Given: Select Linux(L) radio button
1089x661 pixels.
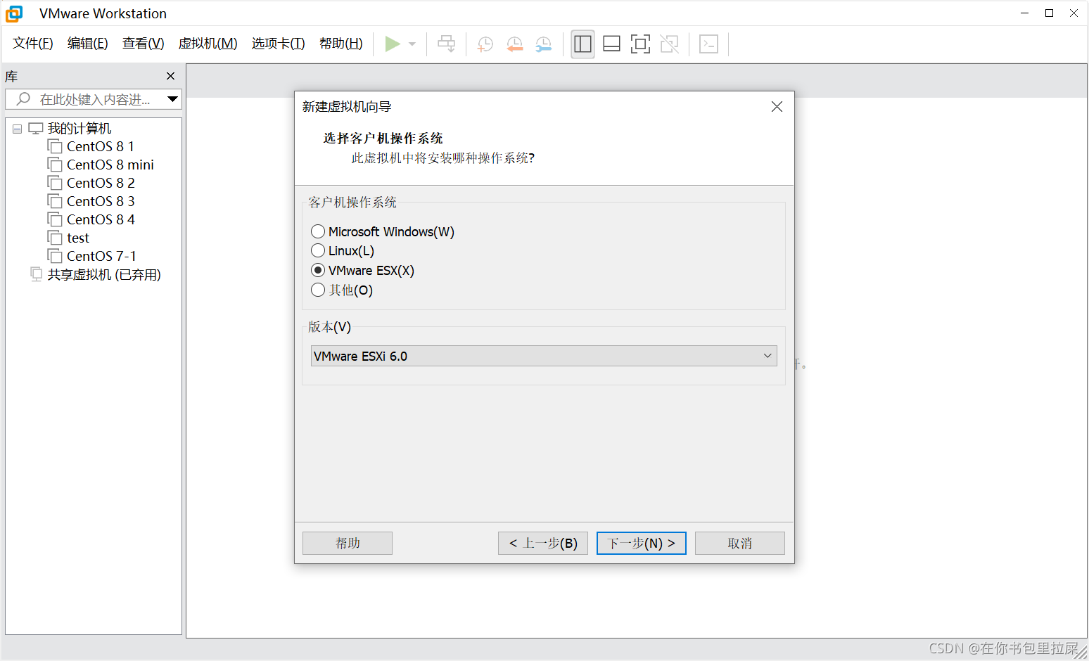Looking at the screenshot, I should click(x=318, y=250).
